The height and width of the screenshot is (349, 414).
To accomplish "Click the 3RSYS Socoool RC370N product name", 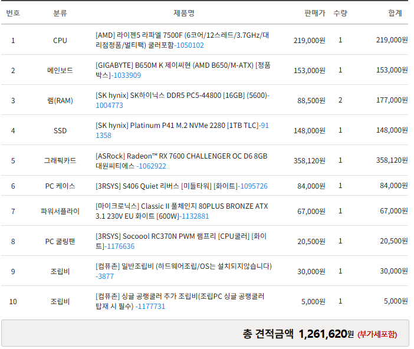I will (x=181, y=241).
